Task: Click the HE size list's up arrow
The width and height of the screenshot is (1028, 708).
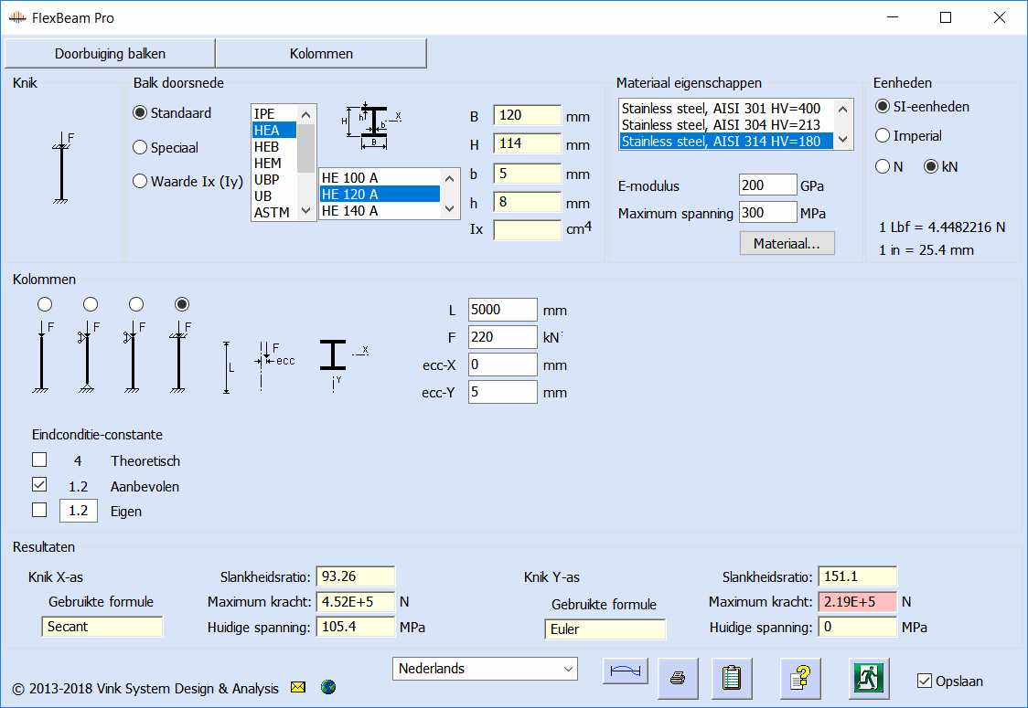Action: coord(449,179)
